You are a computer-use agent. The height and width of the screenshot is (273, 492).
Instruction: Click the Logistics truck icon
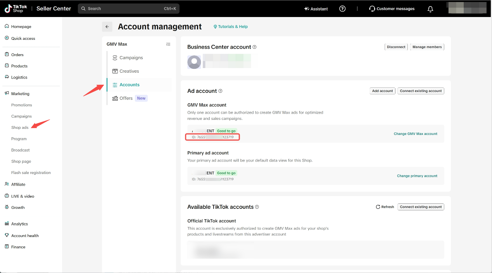[7, 77]
